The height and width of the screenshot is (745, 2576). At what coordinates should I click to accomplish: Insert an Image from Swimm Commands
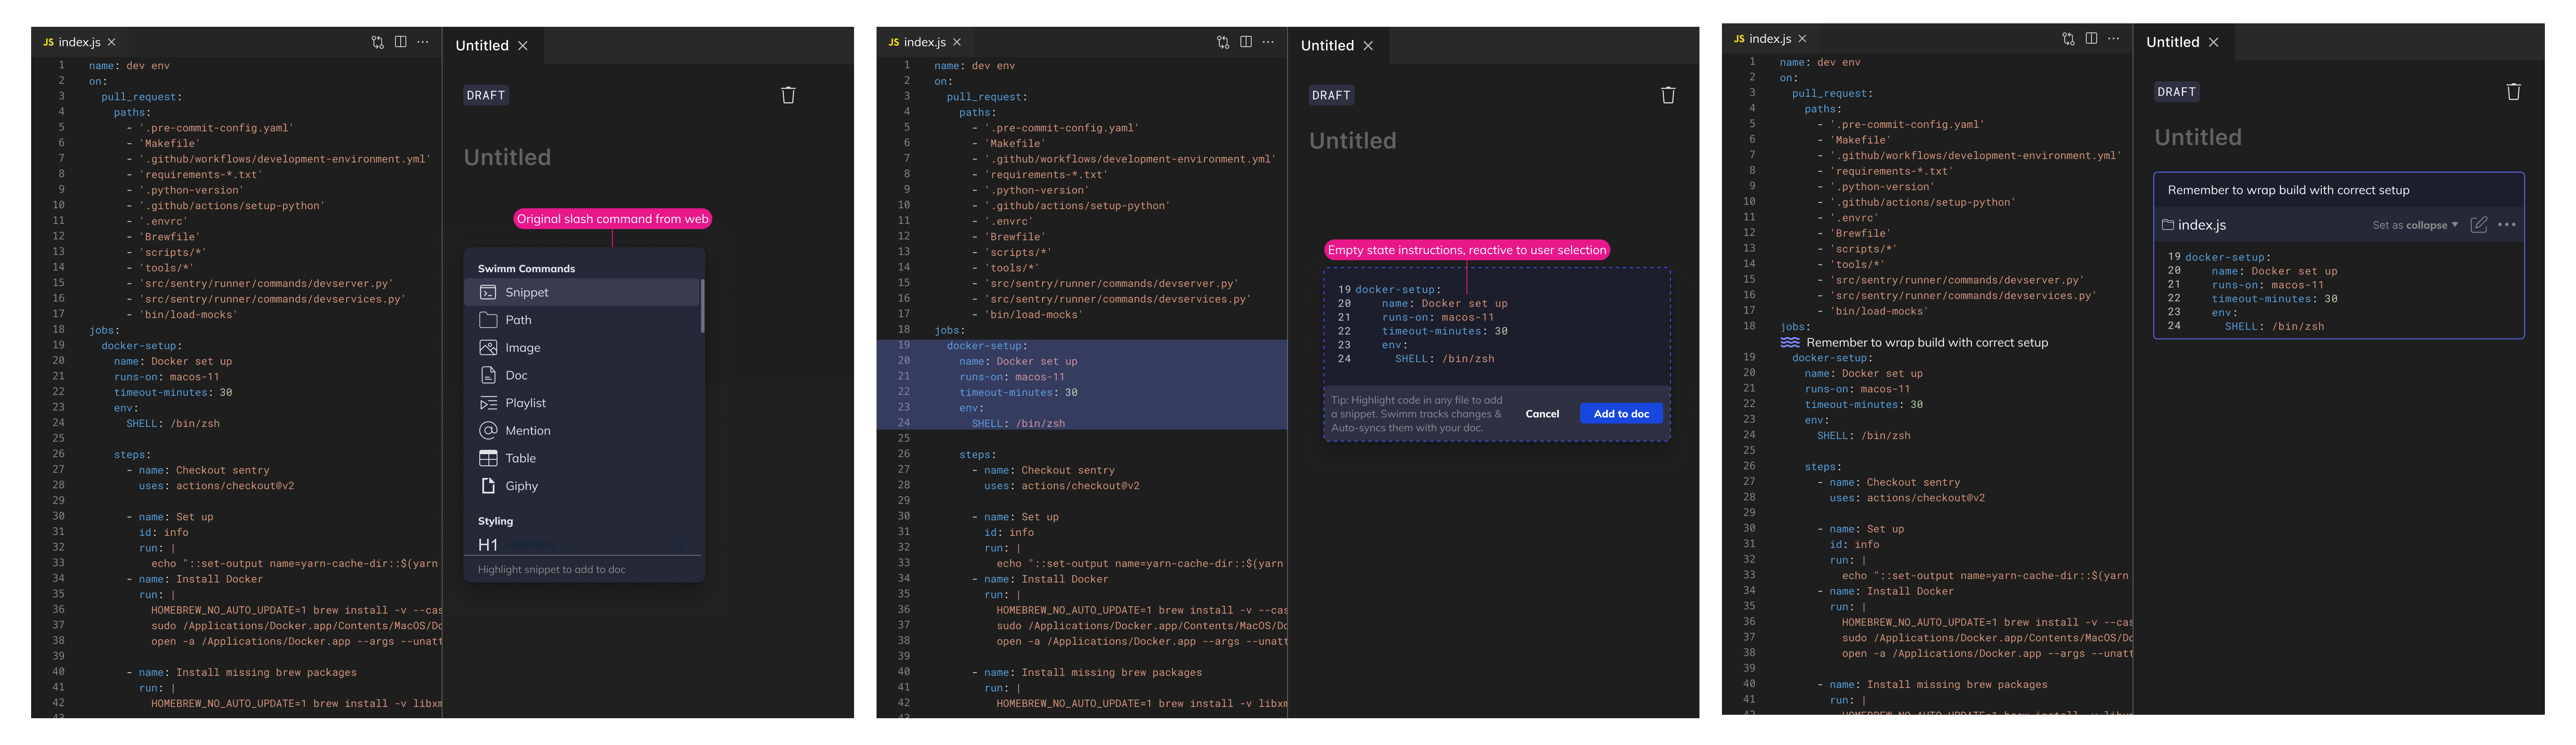click(x=522, y=348)
